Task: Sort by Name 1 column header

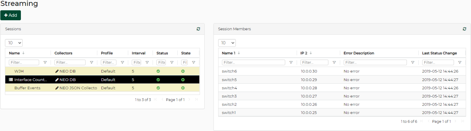Action: coord(229,53)
